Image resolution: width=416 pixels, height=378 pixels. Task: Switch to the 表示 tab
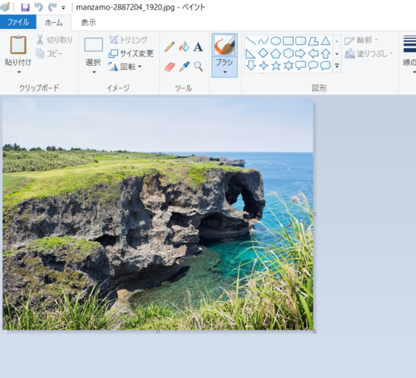(88, 23)
